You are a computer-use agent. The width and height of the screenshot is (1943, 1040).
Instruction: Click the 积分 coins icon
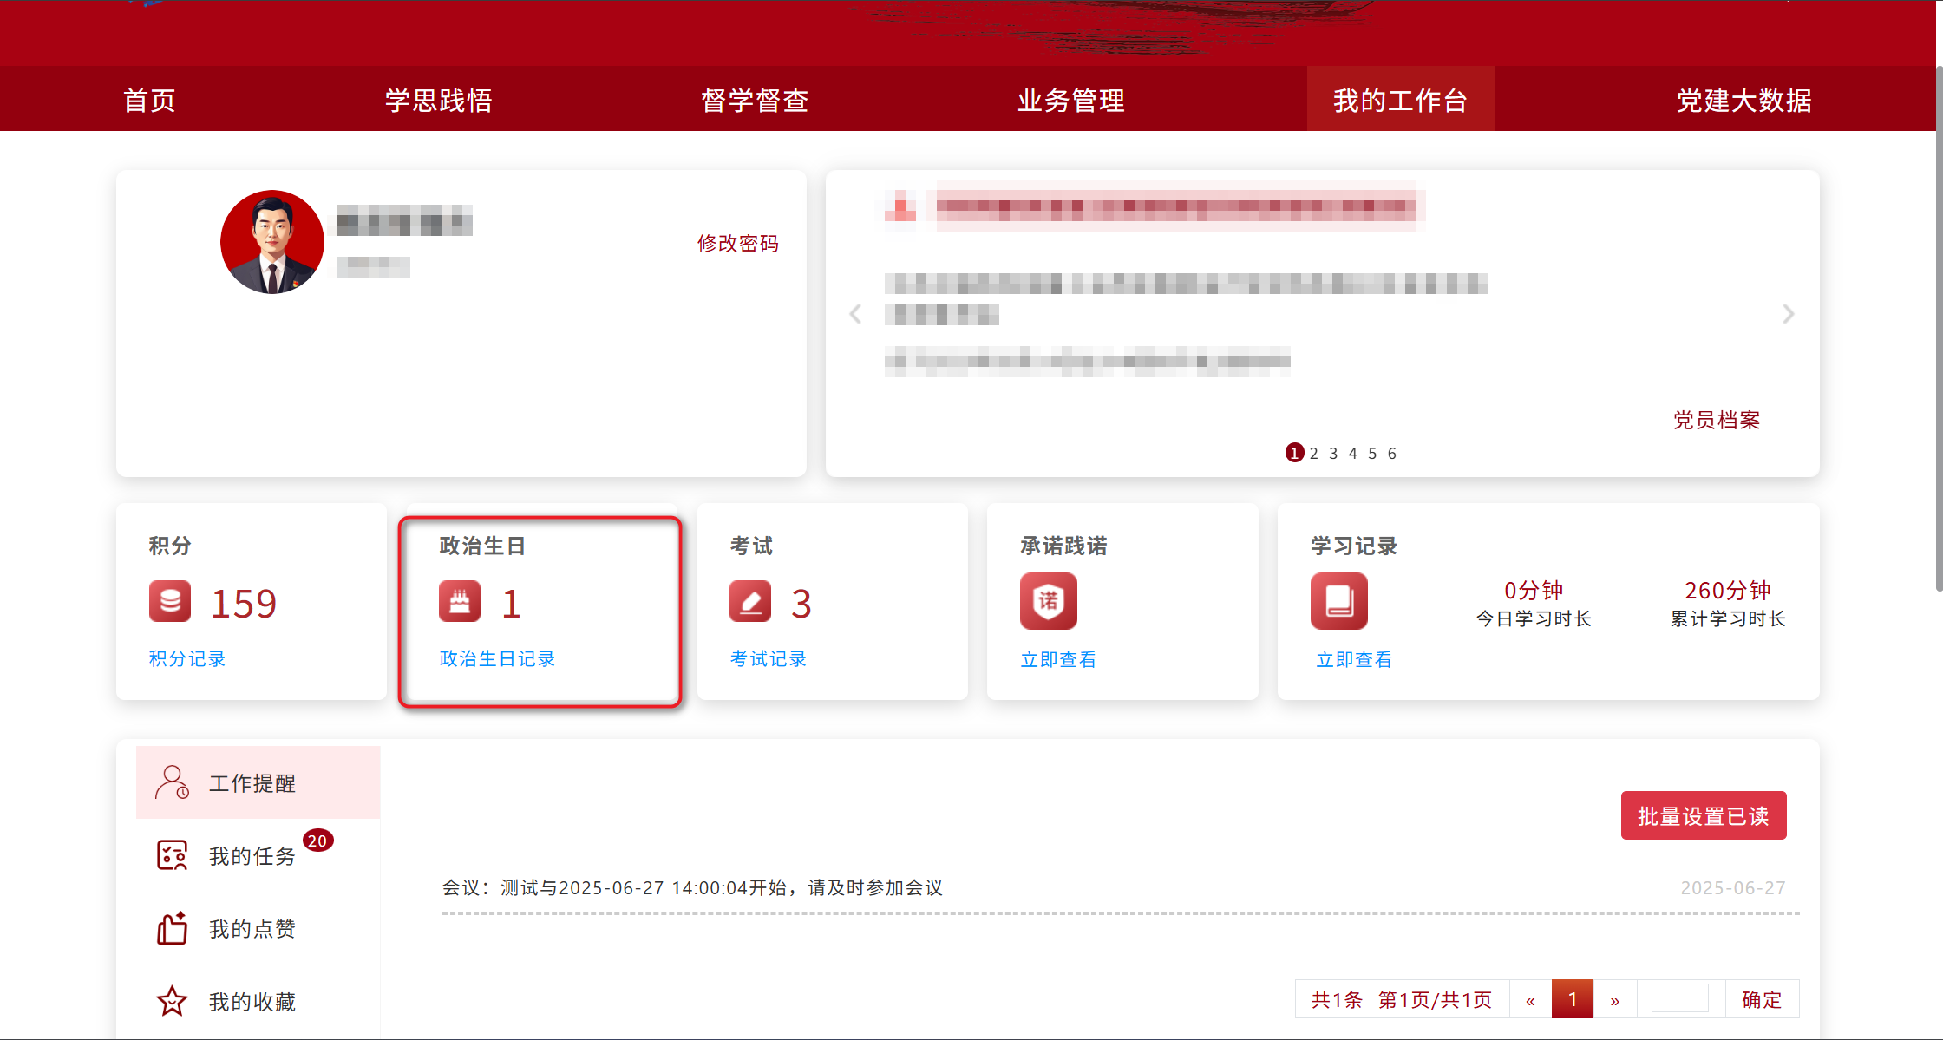pyautogui.click(x=170, y=601)
